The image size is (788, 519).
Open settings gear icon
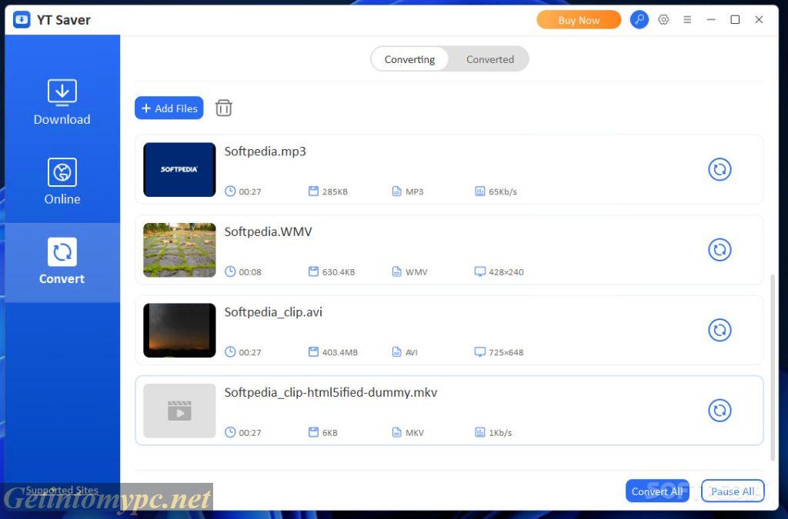click(x=663, y=19)
